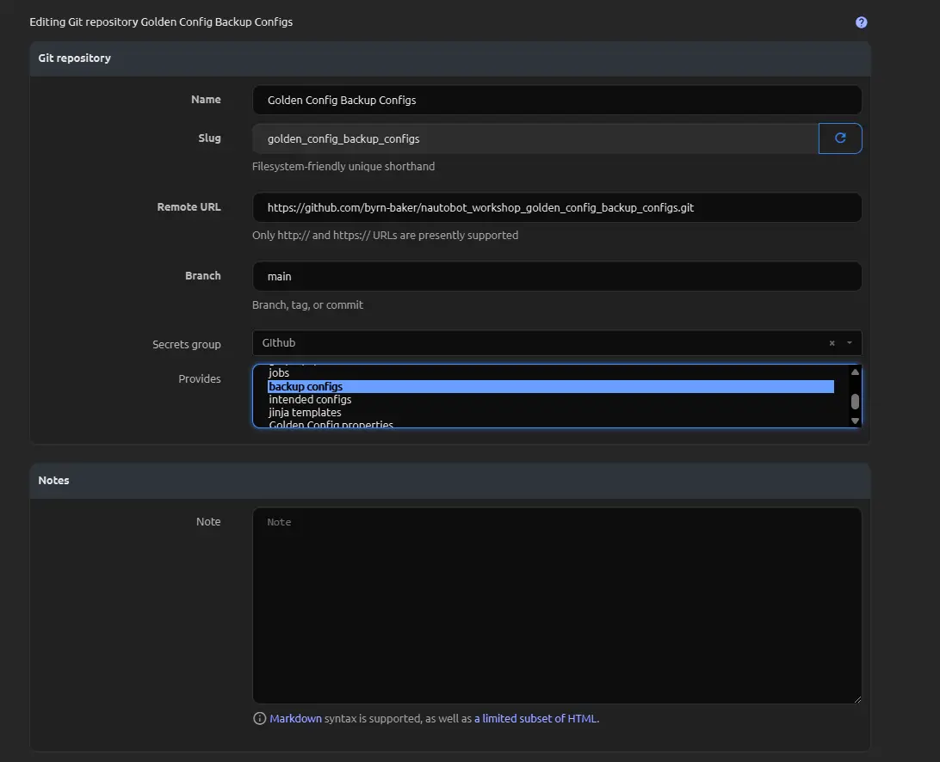Click the Secrets group Github select box
Screen dimensions: 940x762
tap(534, 343)
